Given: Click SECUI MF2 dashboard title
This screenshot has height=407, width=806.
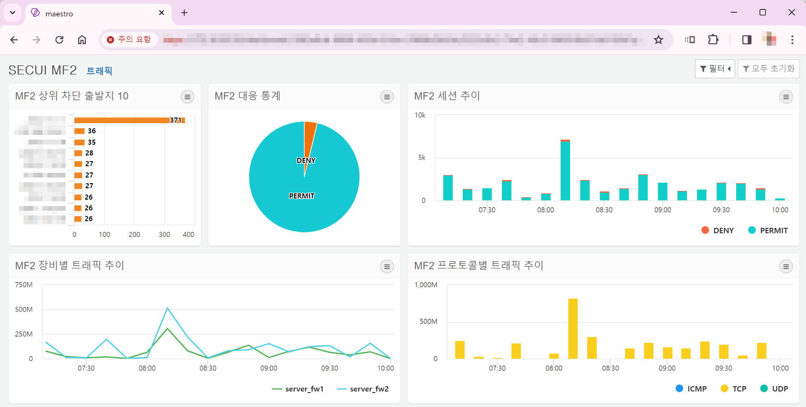Looking at the screenshot, I should point(42,70).
